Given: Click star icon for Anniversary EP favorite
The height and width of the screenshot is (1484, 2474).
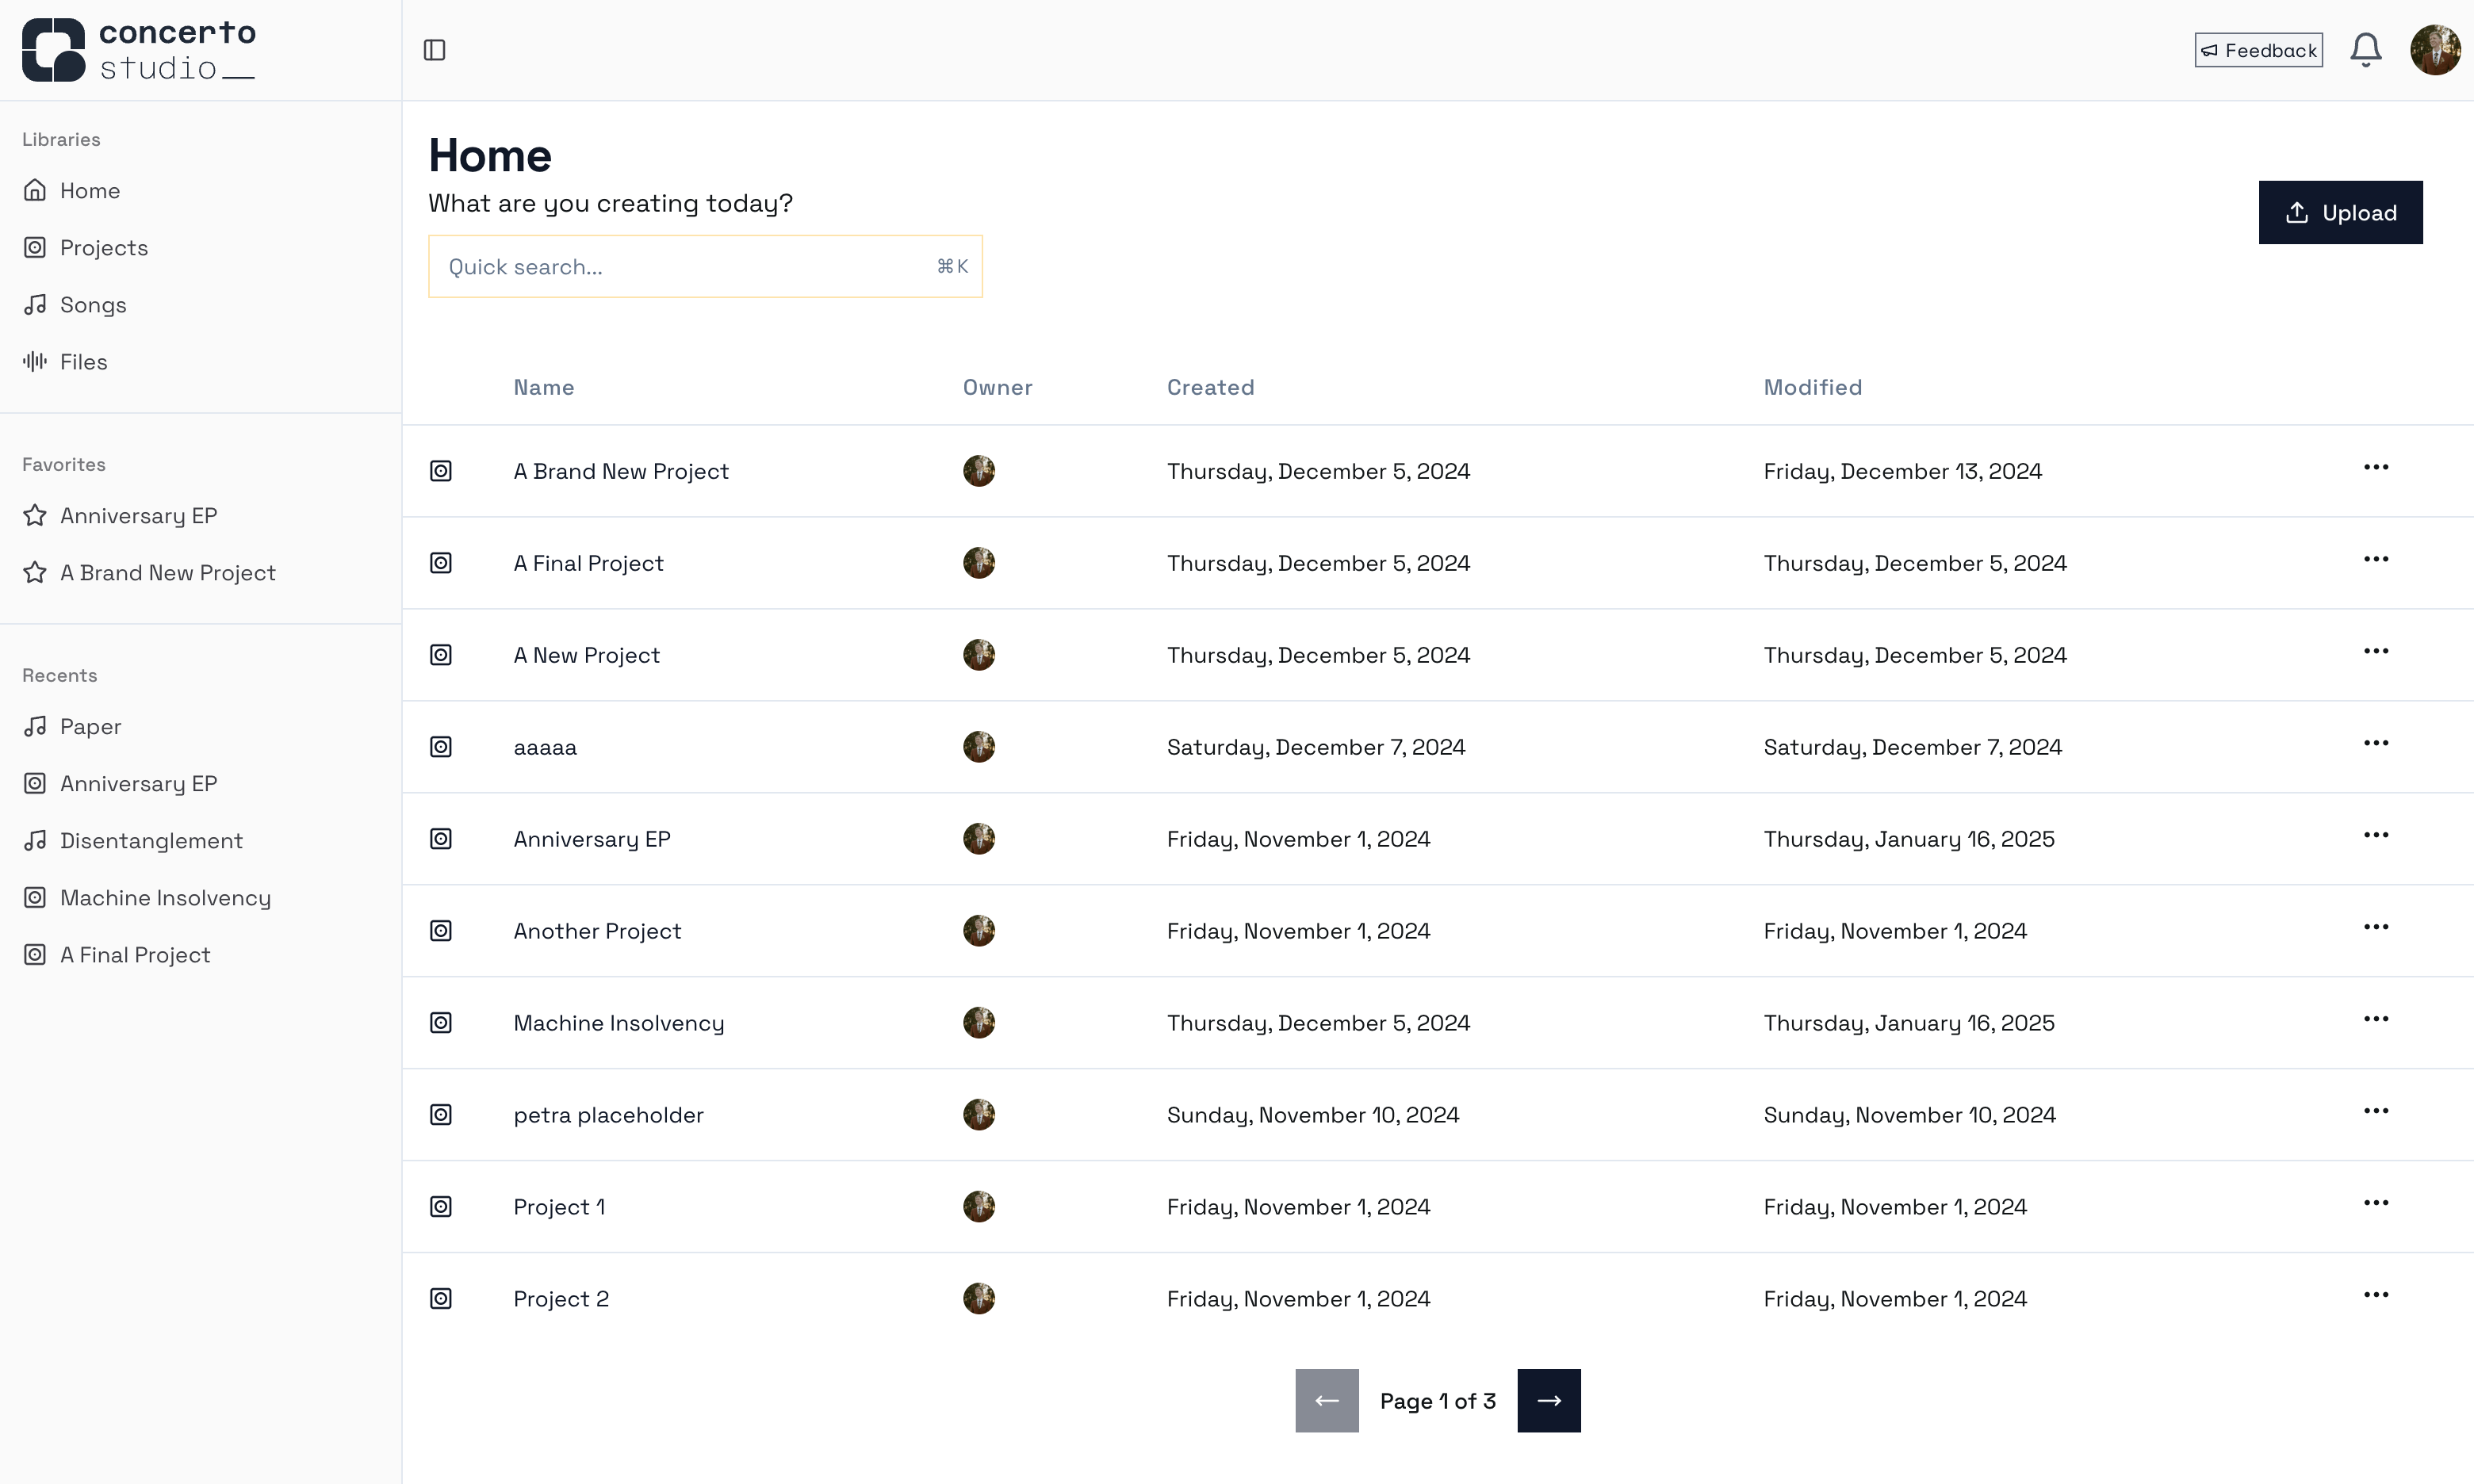Looking at the screenshot, I should [x=35, y=516].
